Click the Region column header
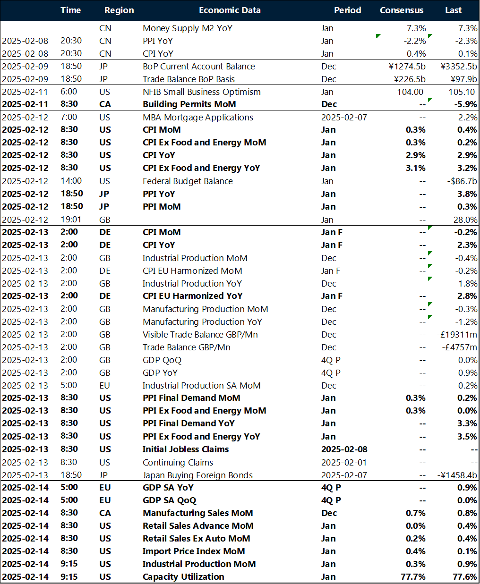 click(x=119, y=10)
